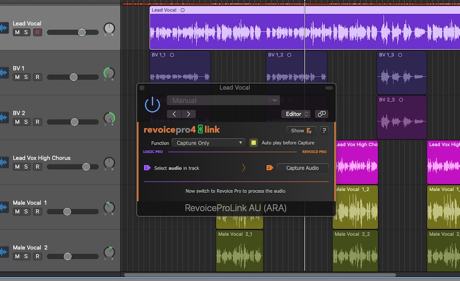Click Male Vocal 1 volume fader
The height and width of the screenshot is (281, 460).
click(67, 212)
